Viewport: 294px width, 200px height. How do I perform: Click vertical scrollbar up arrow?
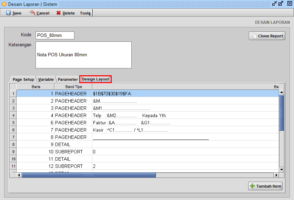click(x=282, y=92)
